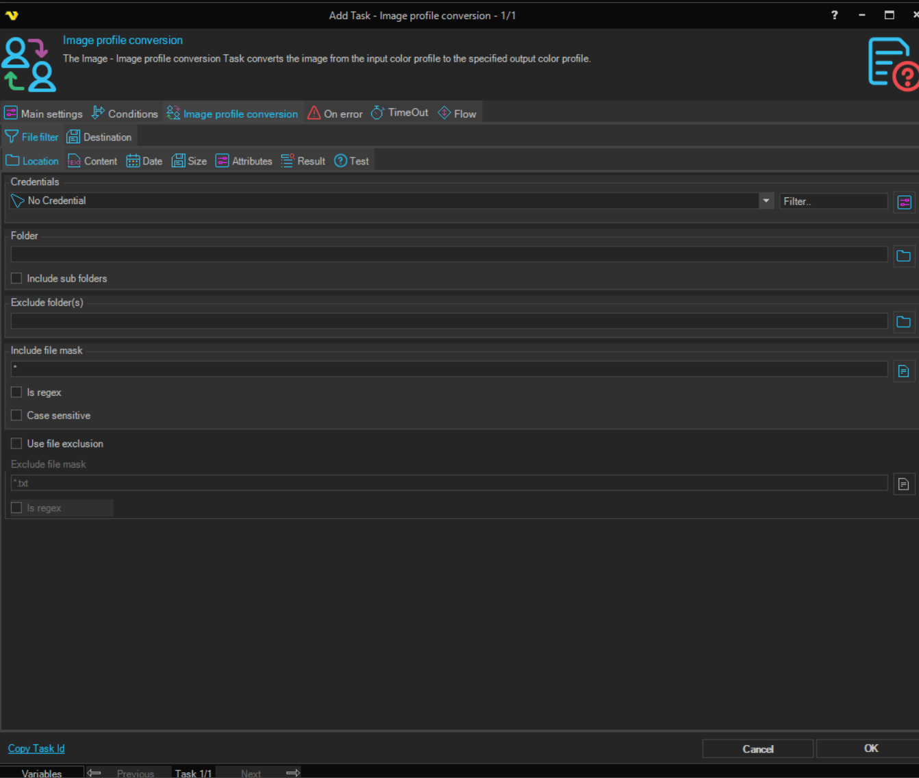The height and width of the screenshot is (778, 919).
Task: Tick the Case sensitive checkbox
Action: pyautogui.click(x=16, y=415)
